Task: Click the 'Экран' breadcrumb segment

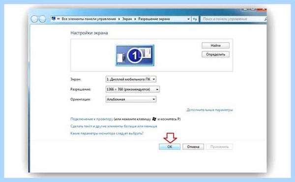Action: [x=127, y=19]
